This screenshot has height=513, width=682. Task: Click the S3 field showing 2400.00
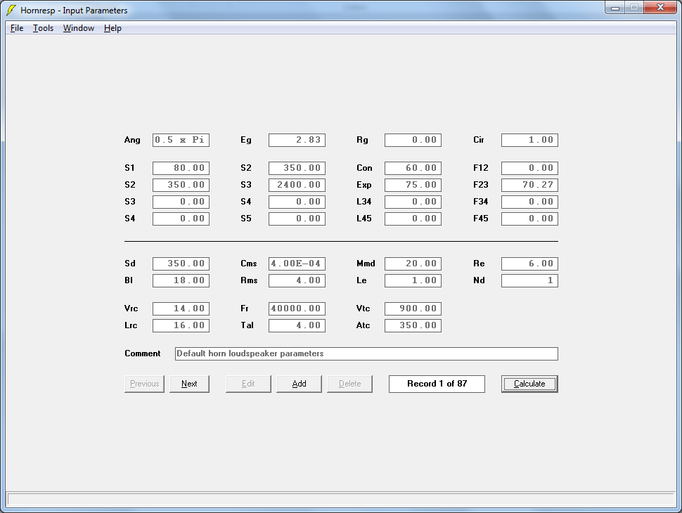pyautogui.click(x=297, y=185)
